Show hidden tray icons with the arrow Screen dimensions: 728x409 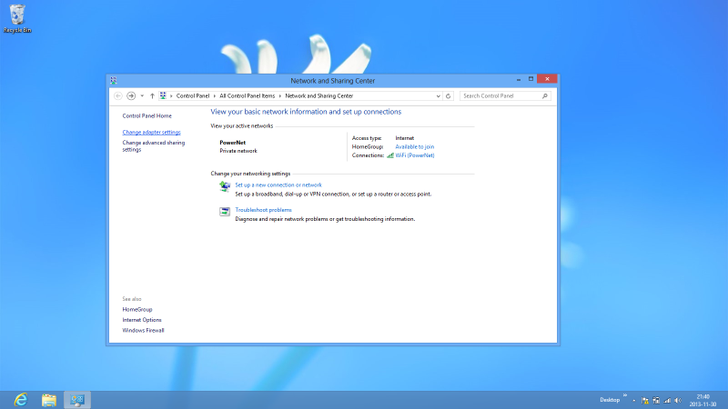pos(633,400)
